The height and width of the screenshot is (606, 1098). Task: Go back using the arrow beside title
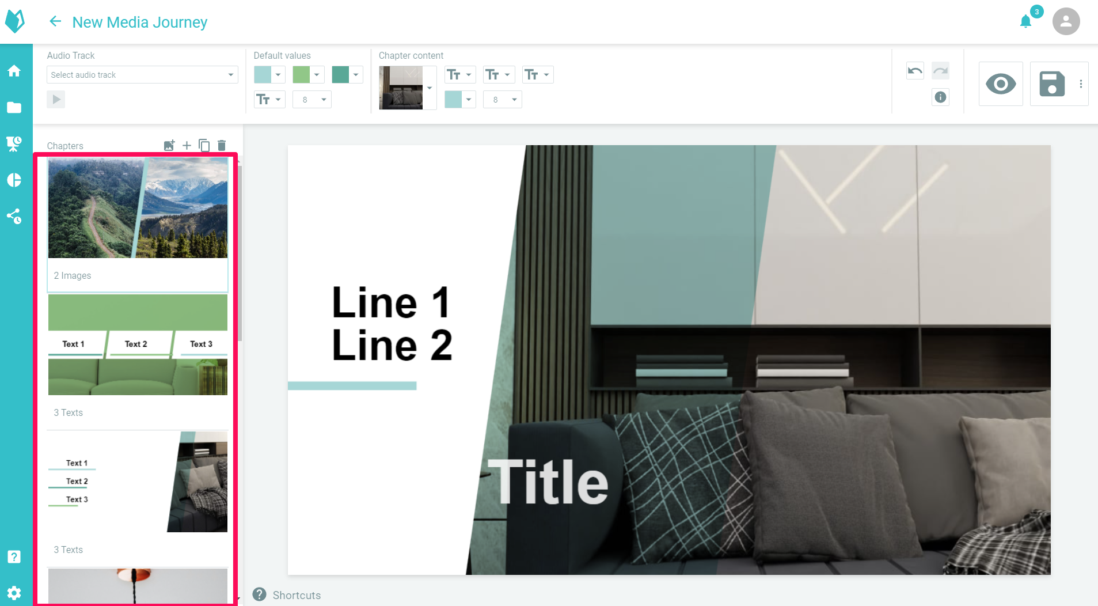click(x=55, y=22)
